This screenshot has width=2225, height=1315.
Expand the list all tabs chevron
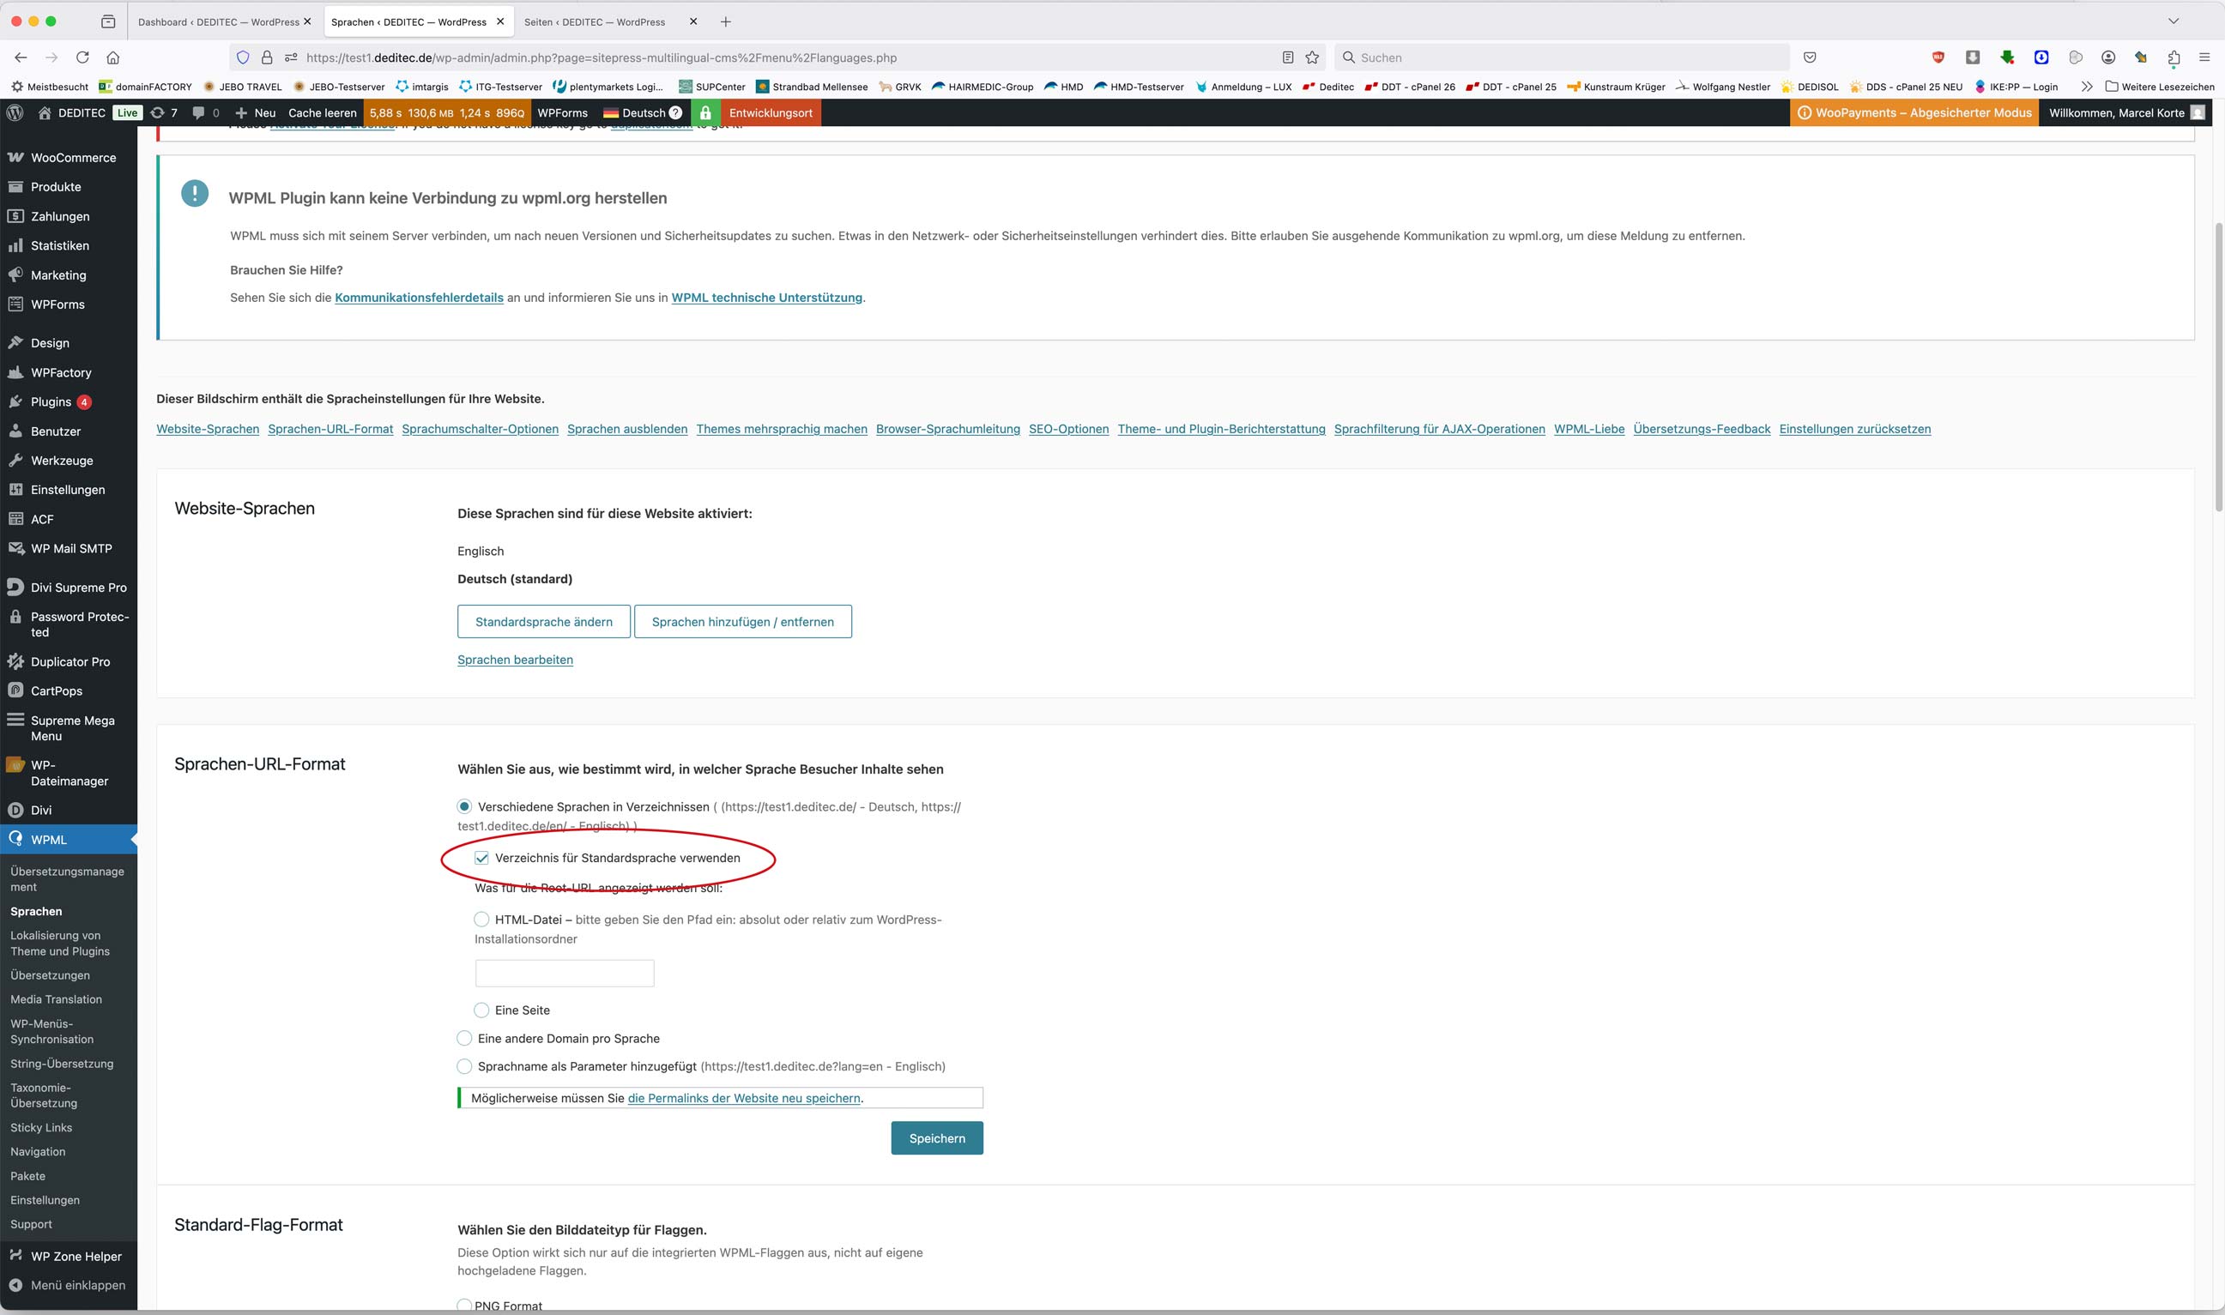[x=2173, y=21]
